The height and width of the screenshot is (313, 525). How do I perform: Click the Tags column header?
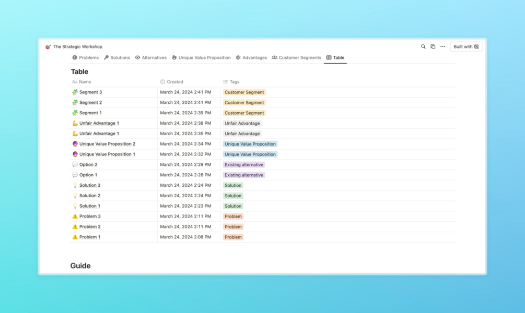(231, 81)
